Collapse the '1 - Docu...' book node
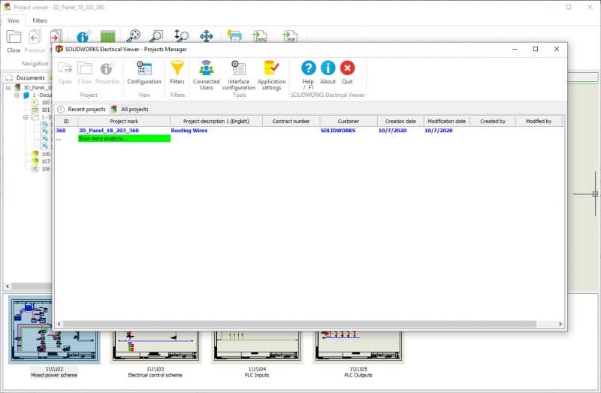This screenshot has width=601, height=393. click(x=17, y=95)
